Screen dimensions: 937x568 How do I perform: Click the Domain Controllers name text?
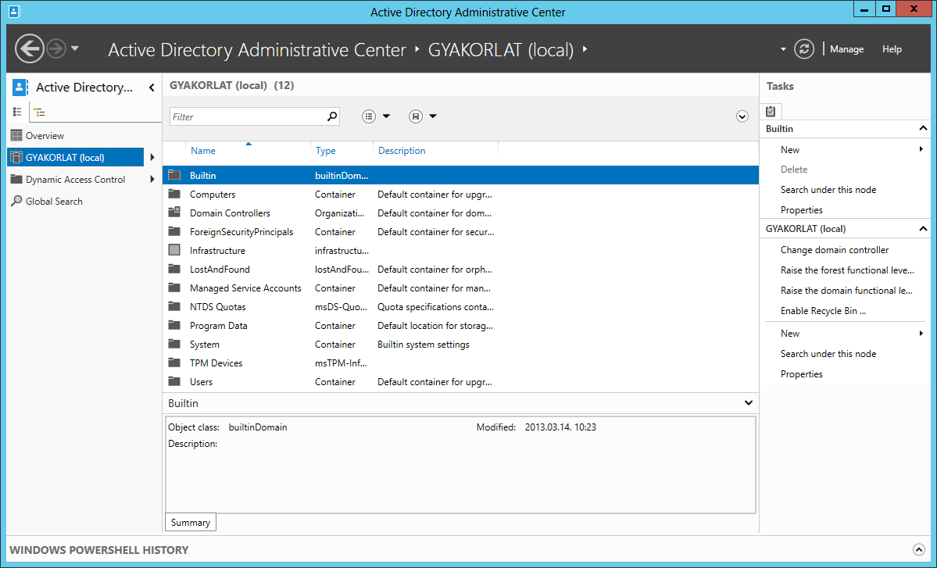tap(230, 213)
